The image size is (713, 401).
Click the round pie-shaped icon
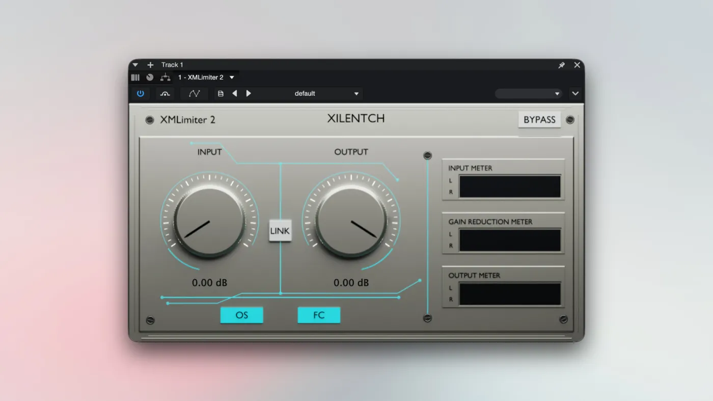coord(150,77)
